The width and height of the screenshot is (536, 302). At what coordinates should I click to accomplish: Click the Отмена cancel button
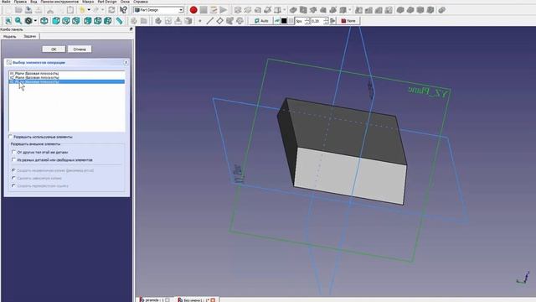pyautogui.click(x=80, y=49)
